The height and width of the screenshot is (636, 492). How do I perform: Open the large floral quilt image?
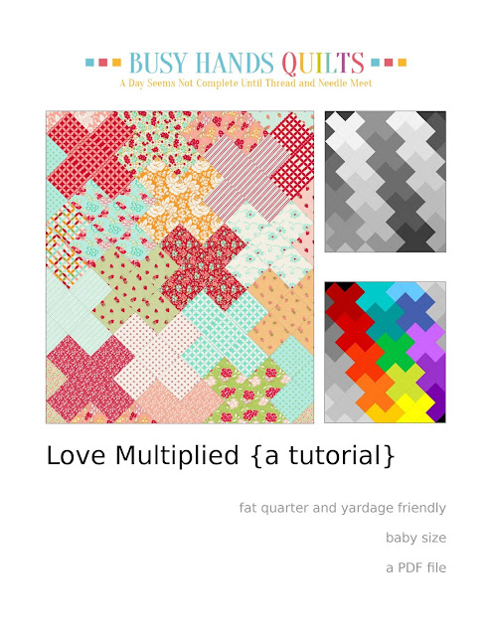point(180,267)
